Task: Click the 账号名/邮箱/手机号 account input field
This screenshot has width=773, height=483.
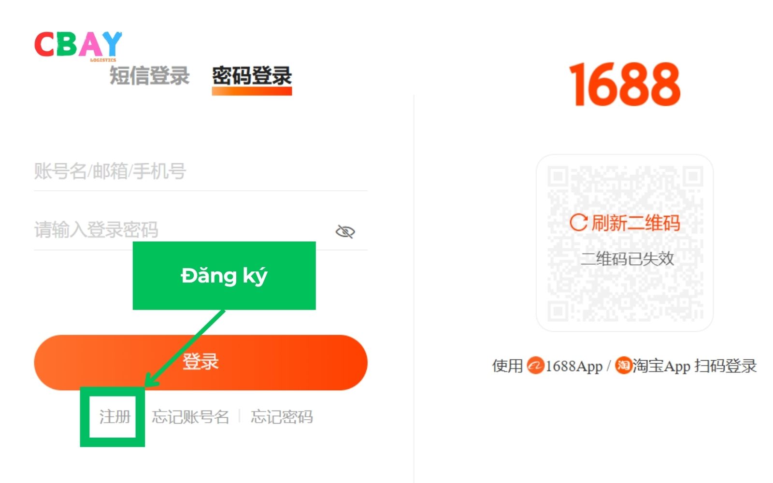Action: [x=200, y=171]
